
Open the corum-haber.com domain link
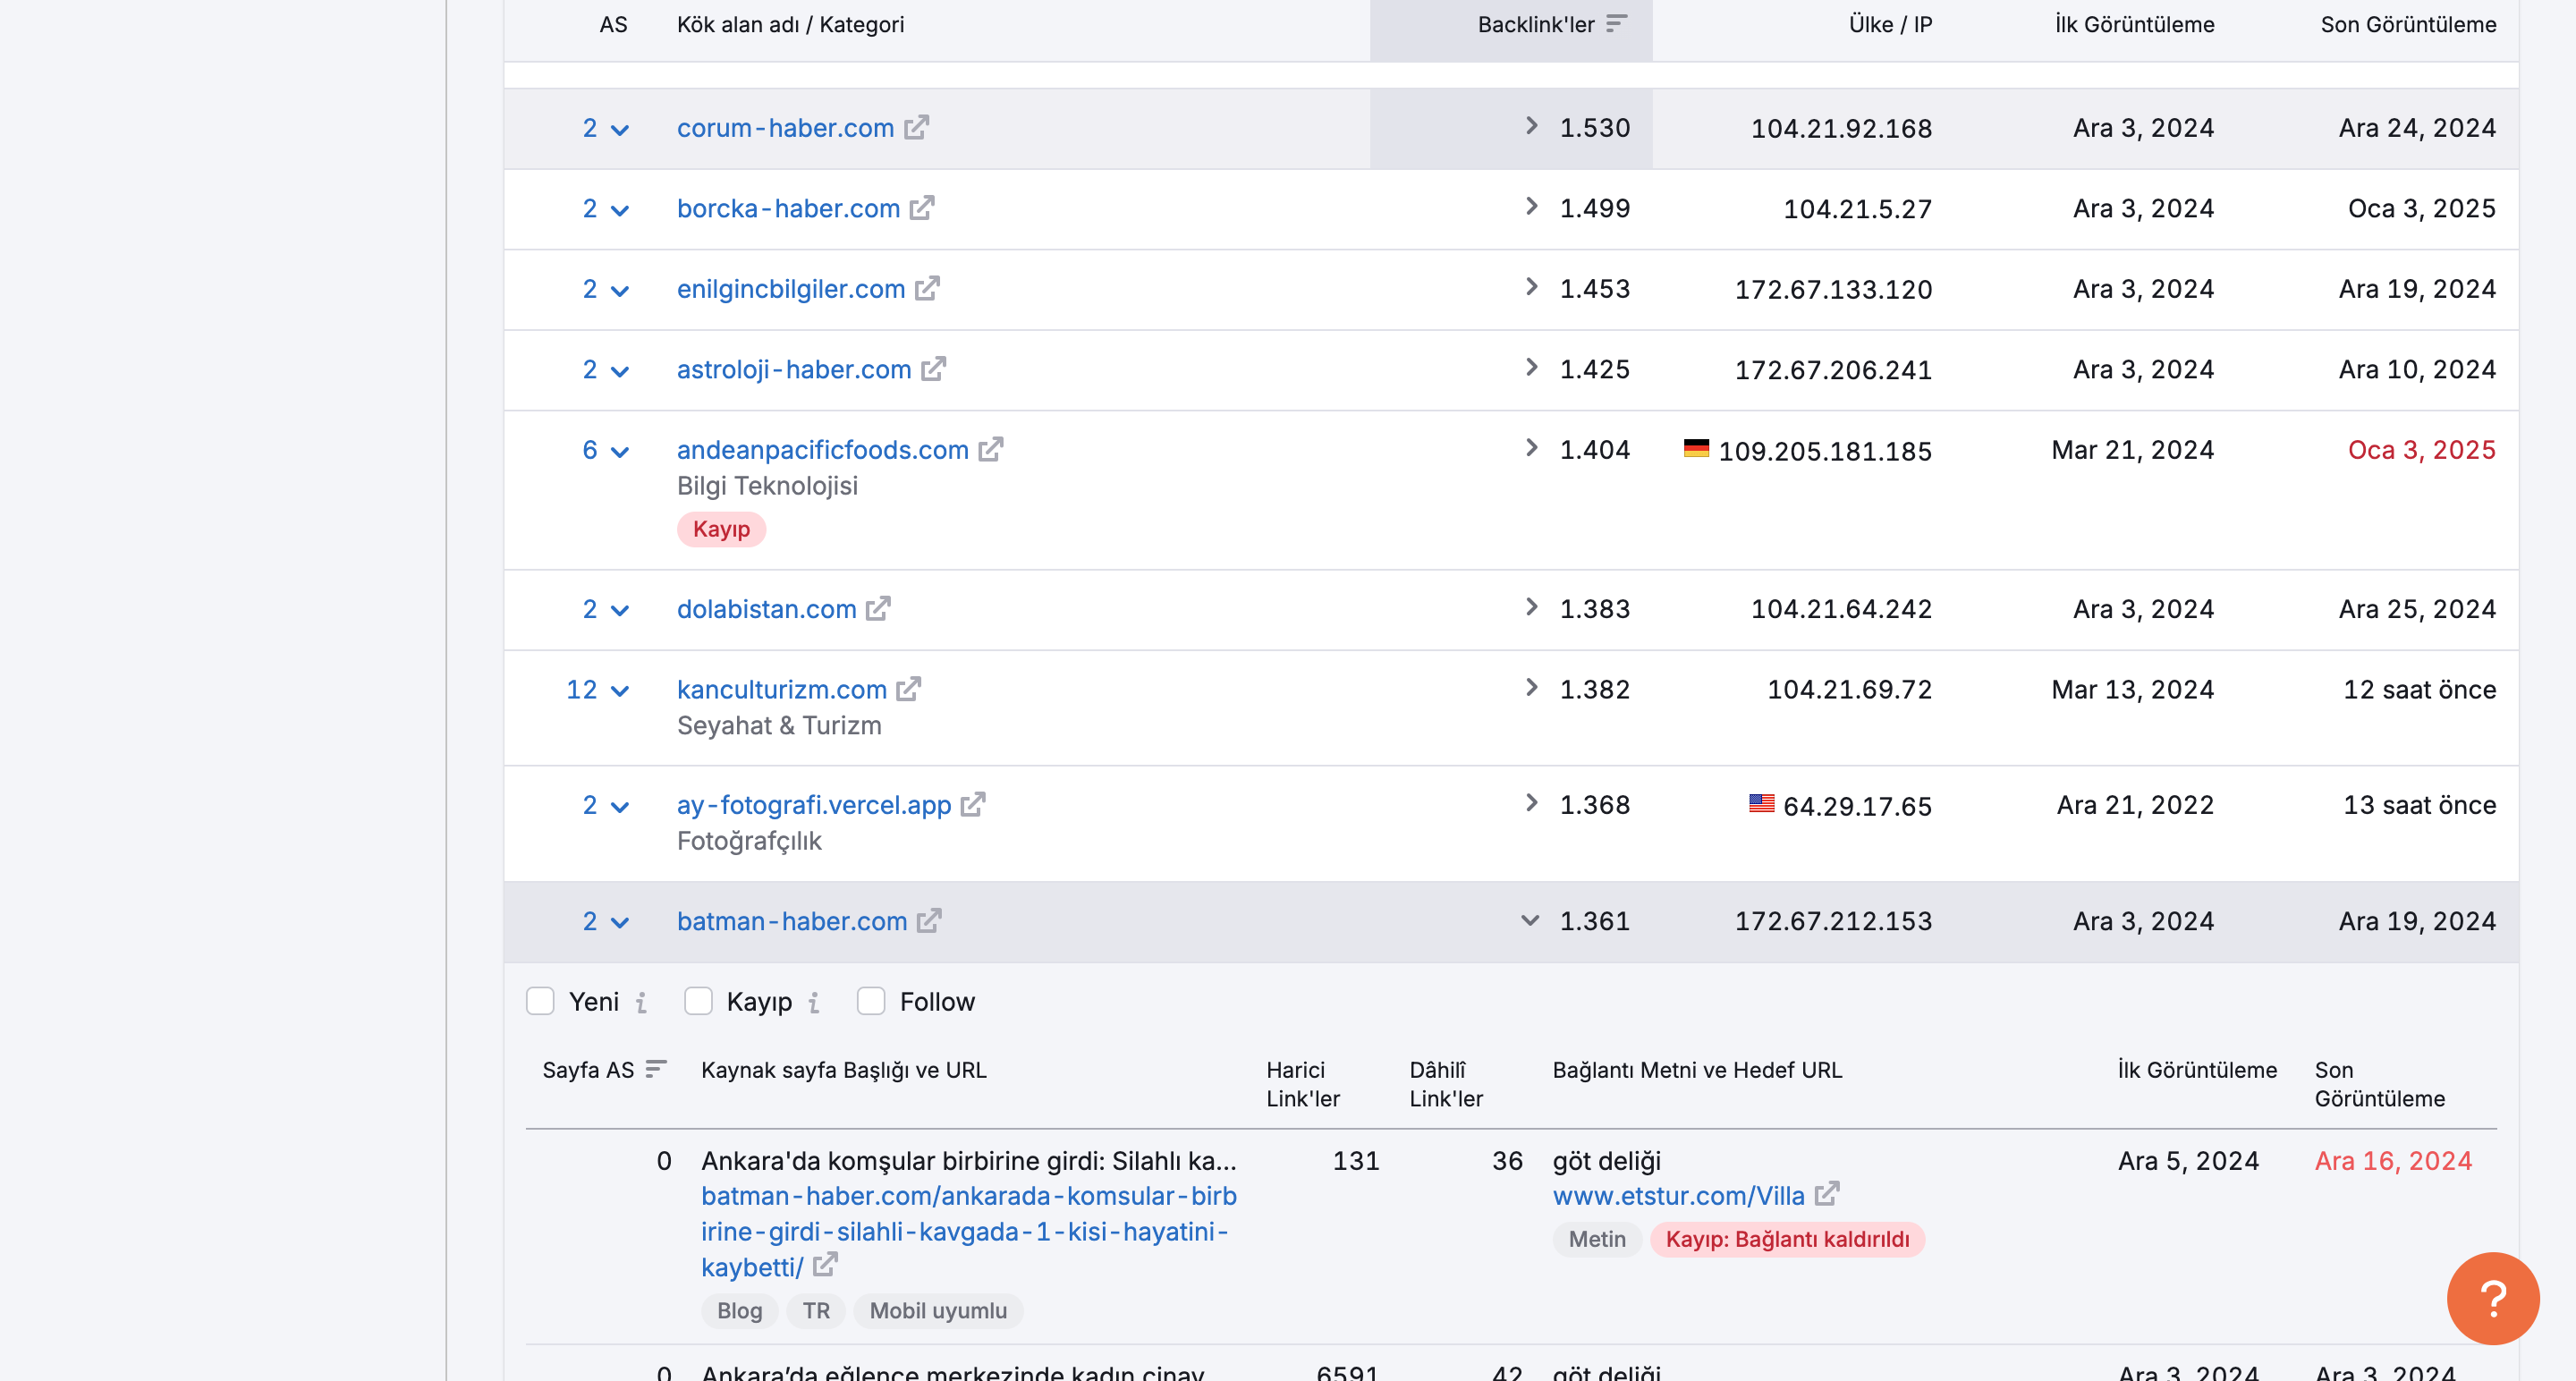pos(785,128)
